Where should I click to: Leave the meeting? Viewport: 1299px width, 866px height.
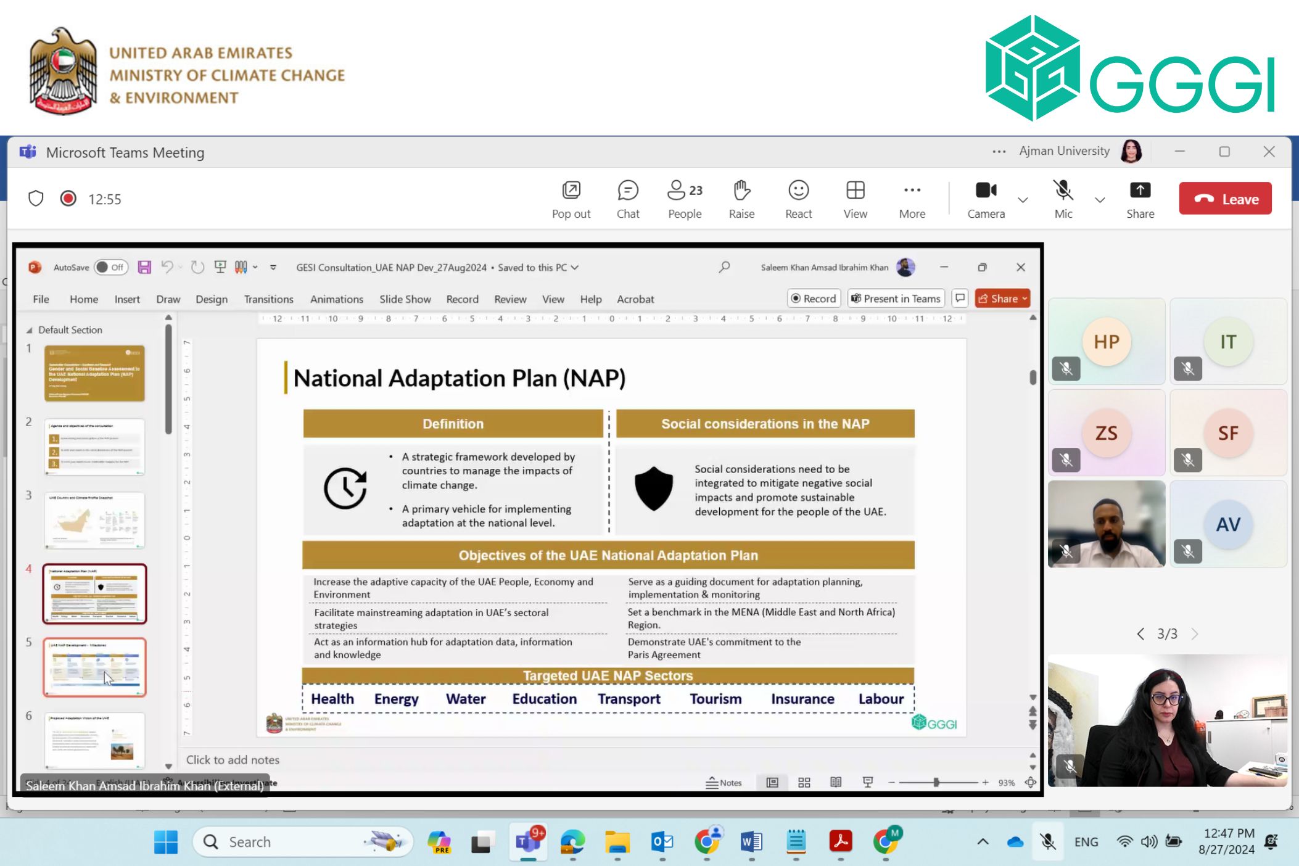click(x=1224, y=199)
